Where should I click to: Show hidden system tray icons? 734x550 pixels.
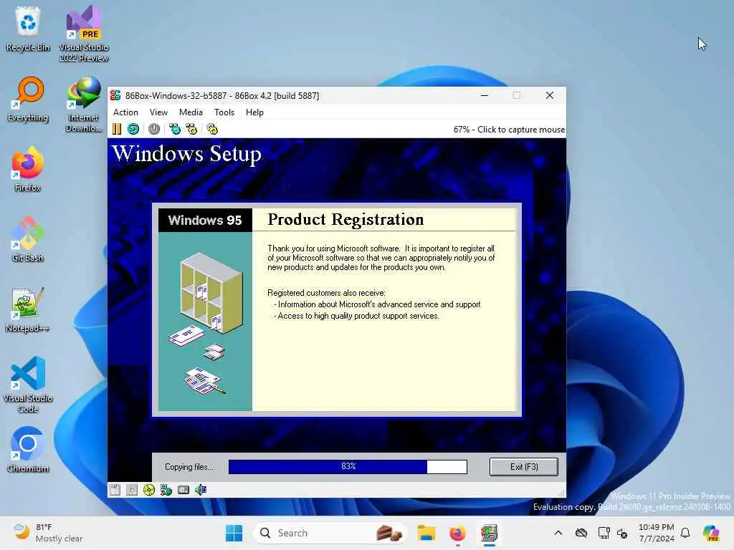[x=558, y=533]
